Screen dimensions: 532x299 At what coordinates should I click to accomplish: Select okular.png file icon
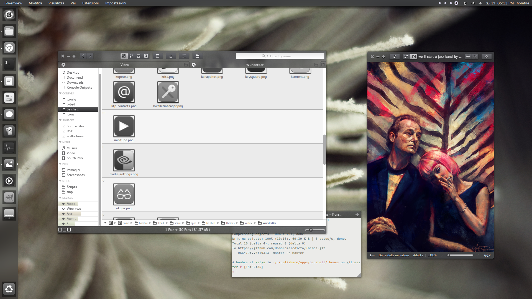pos(124,194)
